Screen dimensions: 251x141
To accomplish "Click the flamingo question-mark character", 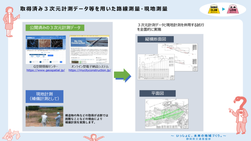I will [x=238, y=115].
